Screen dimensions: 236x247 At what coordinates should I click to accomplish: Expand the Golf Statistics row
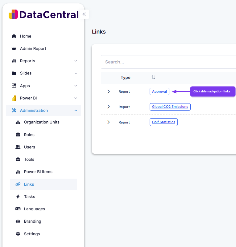click(109, 122)
